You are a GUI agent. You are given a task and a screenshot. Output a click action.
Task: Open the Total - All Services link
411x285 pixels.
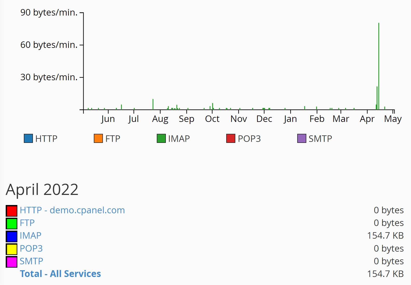60,274
